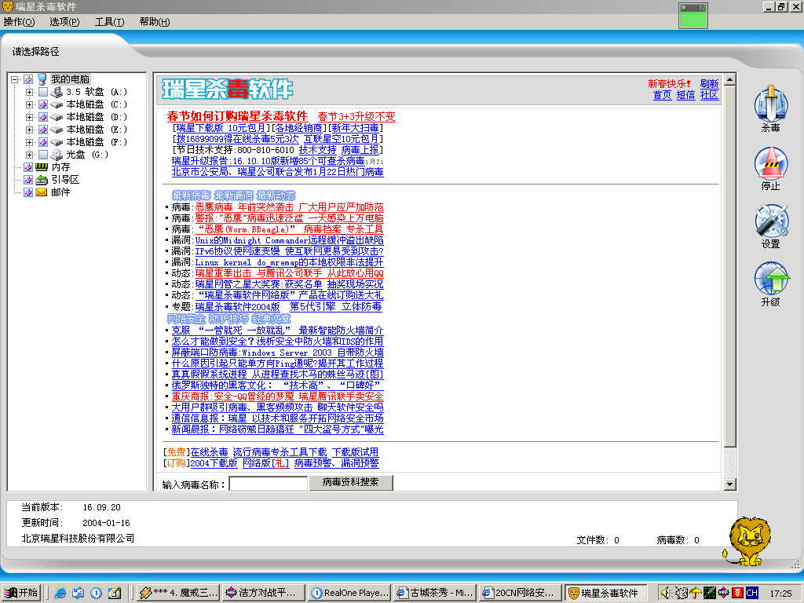Viewport: 804px width, 603px height.
Task: Click the 瑞星杀毒软件 banner logo
Action: click(227, 90)
